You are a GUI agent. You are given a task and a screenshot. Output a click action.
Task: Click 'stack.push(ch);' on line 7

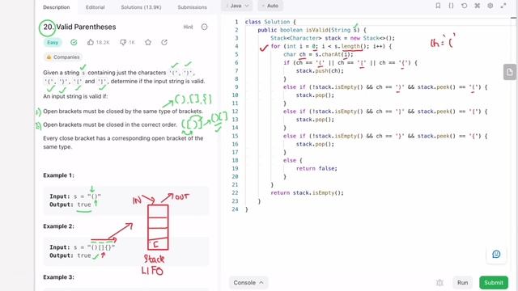coord(320,70)
